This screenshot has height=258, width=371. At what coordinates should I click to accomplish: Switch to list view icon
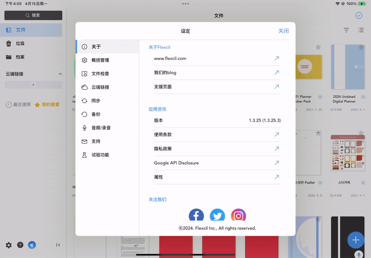(361, 30)
